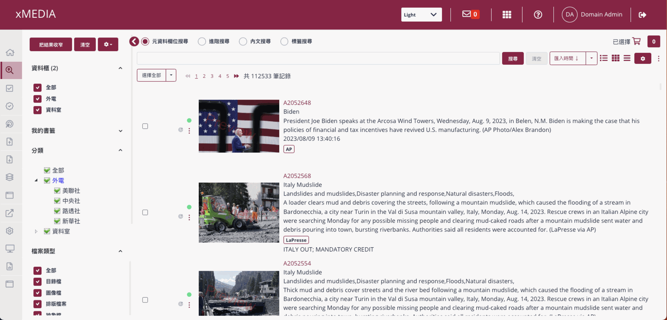The height and width of the screenshot is (320, 667).
Task: Open the shopping cart of selected items
Action: click(636, 41)
